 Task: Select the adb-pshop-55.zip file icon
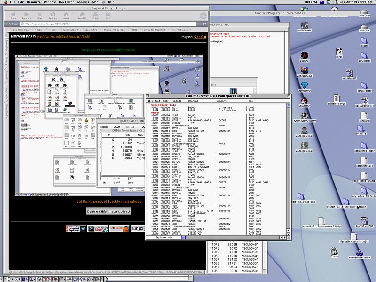pos(364,176)
